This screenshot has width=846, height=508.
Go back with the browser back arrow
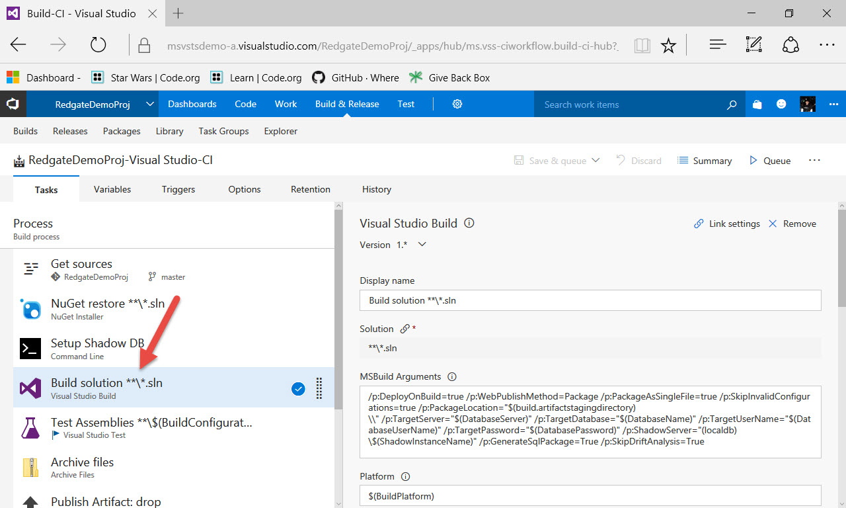point(19,45)
